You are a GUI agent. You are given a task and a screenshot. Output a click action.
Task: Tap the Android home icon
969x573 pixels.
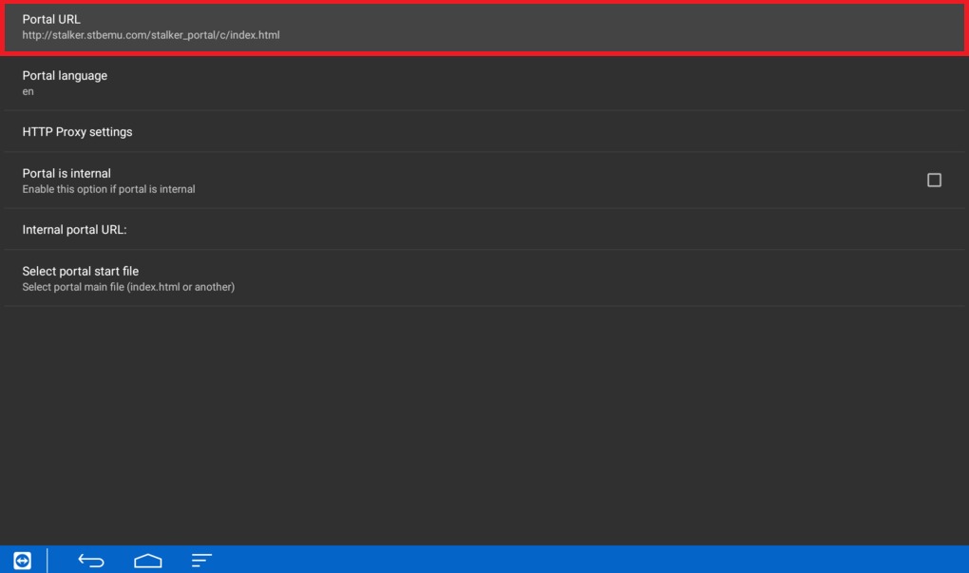coord(146,560)
